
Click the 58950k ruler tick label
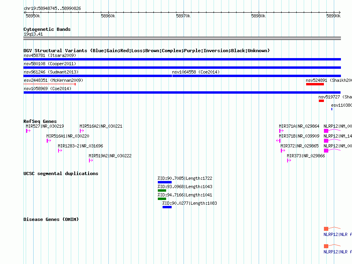pyautogui.click(x=33, y=16)
